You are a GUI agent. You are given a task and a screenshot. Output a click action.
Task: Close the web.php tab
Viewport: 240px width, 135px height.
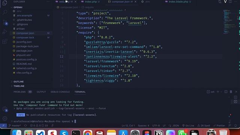[75, 1]
